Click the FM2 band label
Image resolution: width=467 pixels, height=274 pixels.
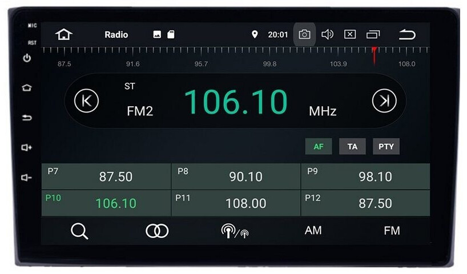[140, 111]
